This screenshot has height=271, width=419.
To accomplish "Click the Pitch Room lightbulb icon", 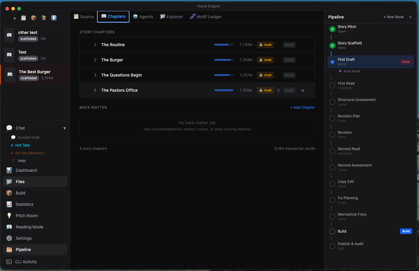I will coord(9,216).
